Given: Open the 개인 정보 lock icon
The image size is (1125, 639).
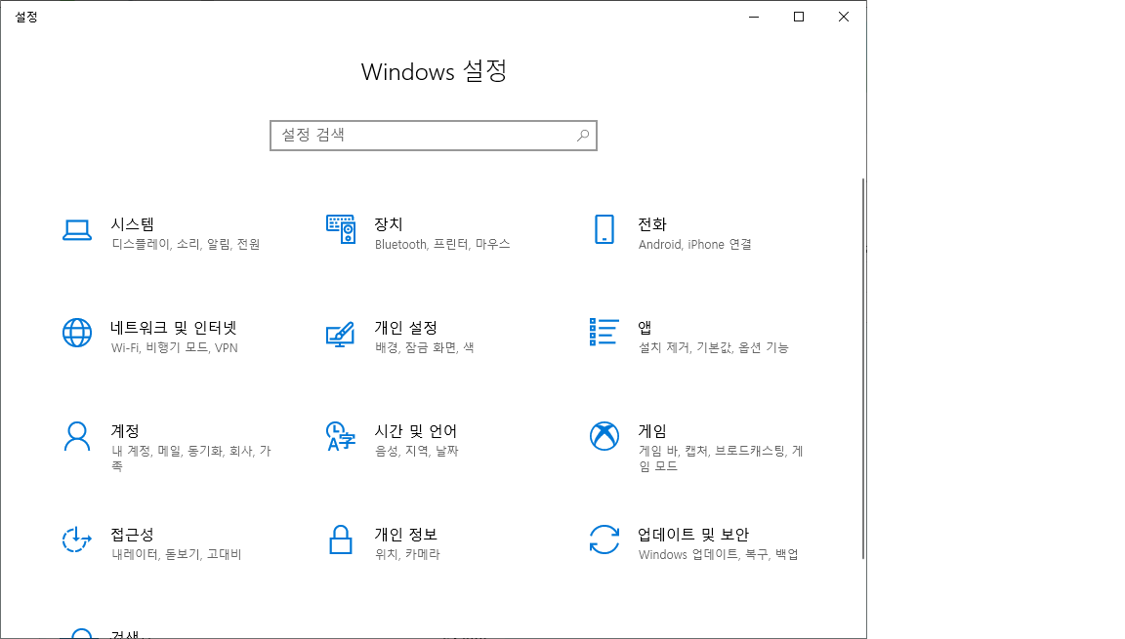Looking at the screenshot, I should (x=340, y=539).
